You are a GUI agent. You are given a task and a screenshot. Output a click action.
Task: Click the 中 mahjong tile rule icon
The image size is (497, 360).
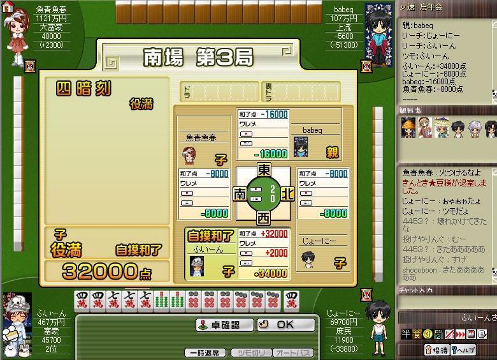point(471,334)
